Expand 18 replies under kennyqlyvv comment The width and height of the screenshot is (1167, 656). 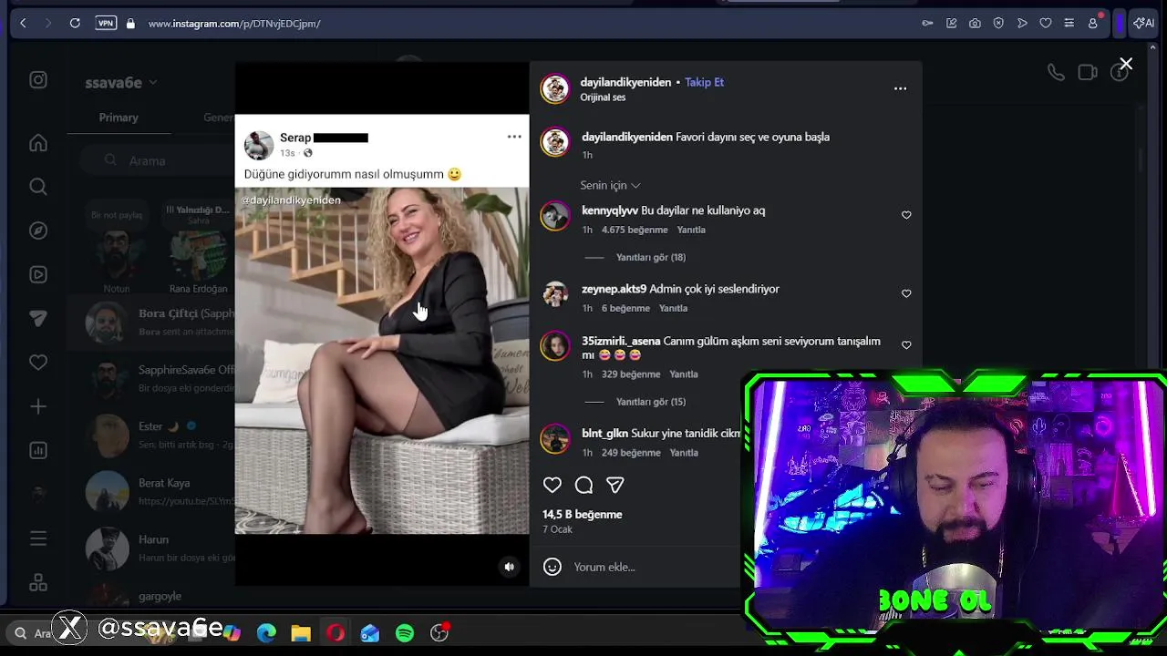click(x=650, y=258)
